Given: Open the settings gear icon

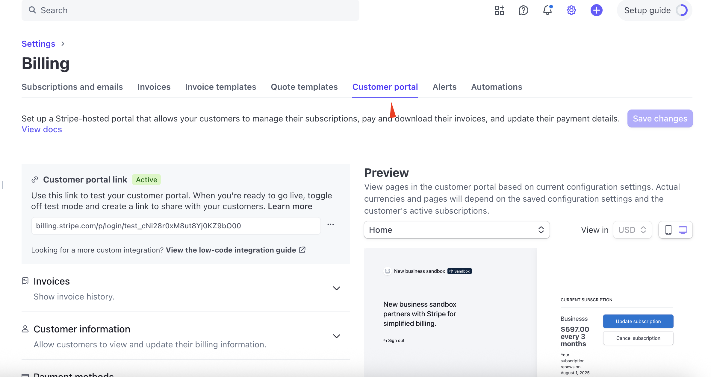Looking at the screenshot, I should (571, 10).
